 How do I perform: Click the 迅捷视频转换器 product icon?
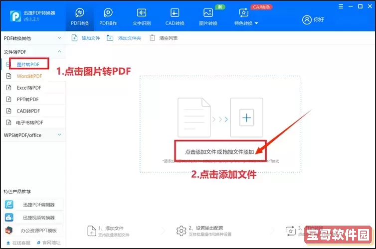coord(9,218)
